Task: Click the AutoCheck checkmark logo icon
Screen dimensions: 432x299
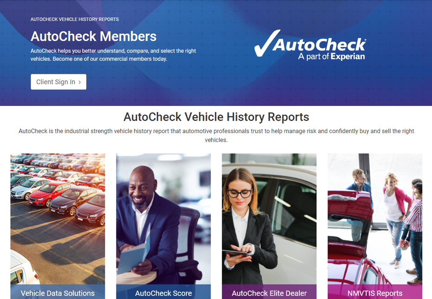Action: point(267,43)
